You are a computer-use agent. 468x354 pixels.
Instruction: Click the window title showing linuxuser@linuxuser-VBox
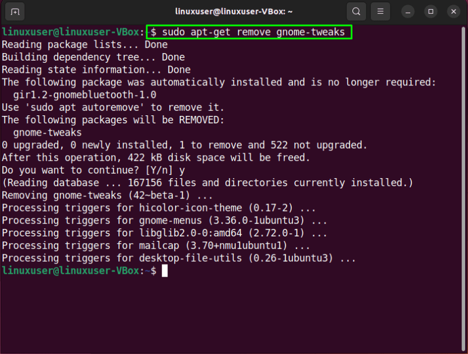pyautogui.click(x=233, y=11)
